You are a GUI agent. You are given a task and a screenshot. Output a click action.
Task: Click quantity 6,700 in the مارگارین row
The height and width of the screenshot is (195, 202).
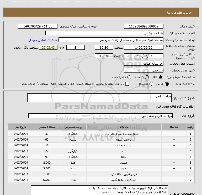tap(47, 180)
